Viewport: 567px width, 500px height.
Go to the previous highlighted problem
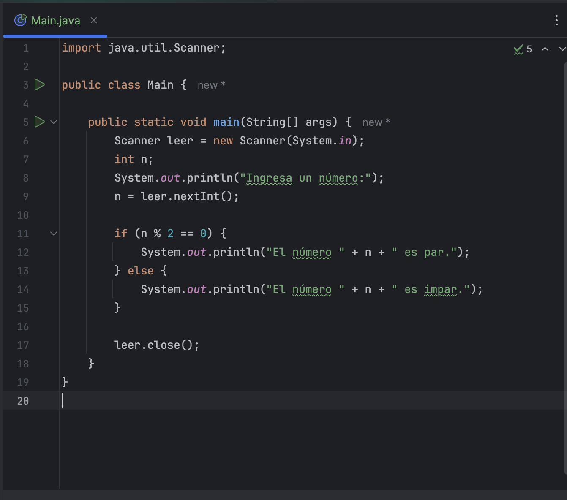545,49
